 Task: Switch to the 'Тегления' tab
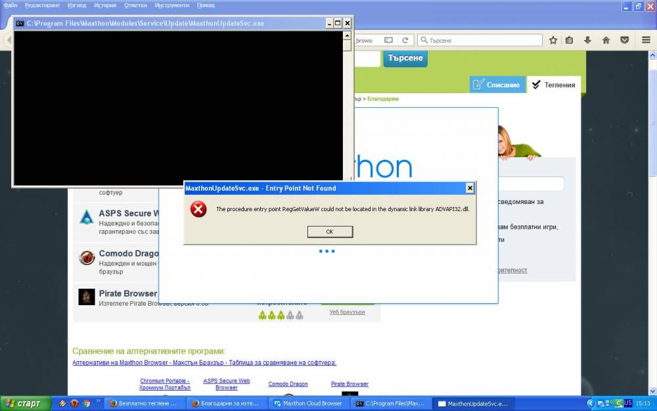(554, 85)
